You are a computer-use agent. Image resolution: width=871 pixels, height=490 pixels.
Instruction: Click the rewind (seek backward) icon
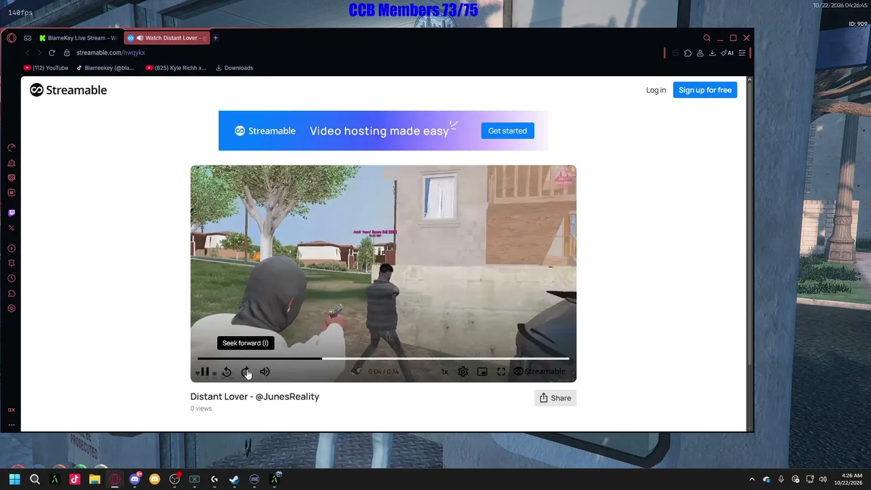point(227,372)
